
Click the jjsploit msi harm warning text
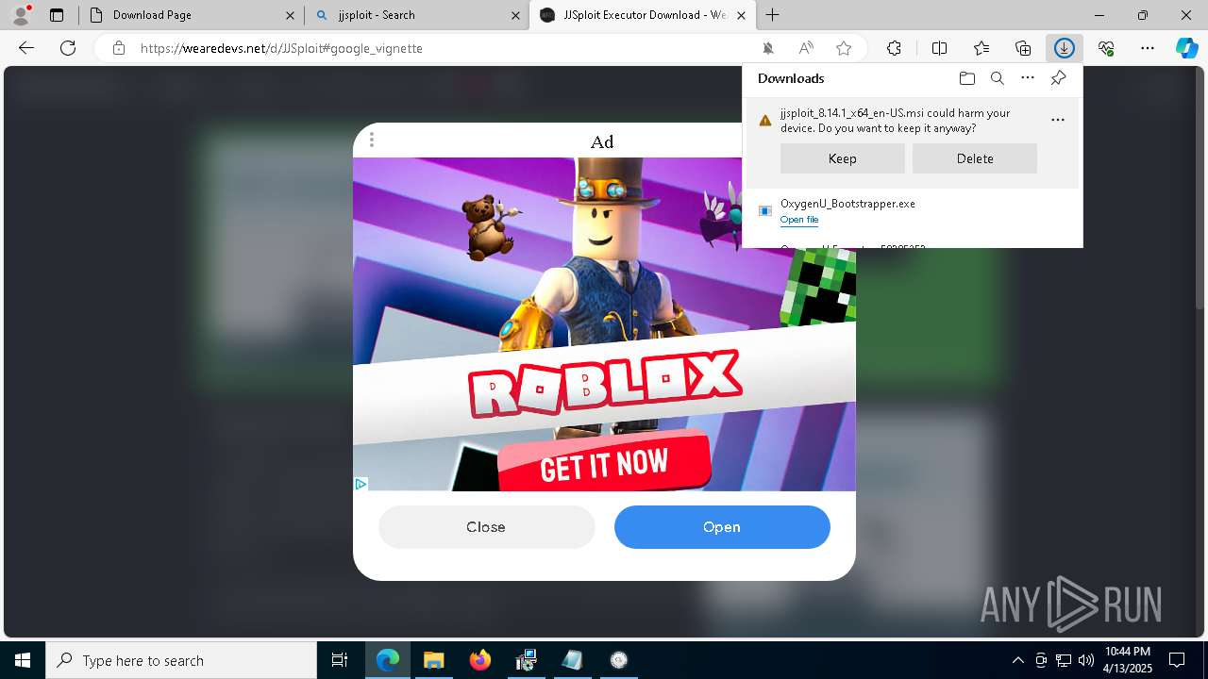[895, 121]
